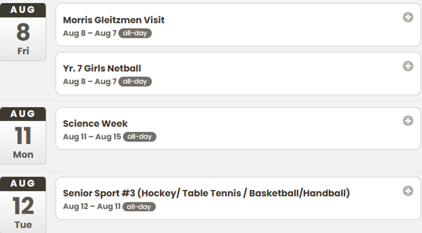Image resolution: width=422 pixels, height=233 pixels.
Task: Click the Netball Aug 8 – Aug 7 date range
Action: tap(90, 81)
